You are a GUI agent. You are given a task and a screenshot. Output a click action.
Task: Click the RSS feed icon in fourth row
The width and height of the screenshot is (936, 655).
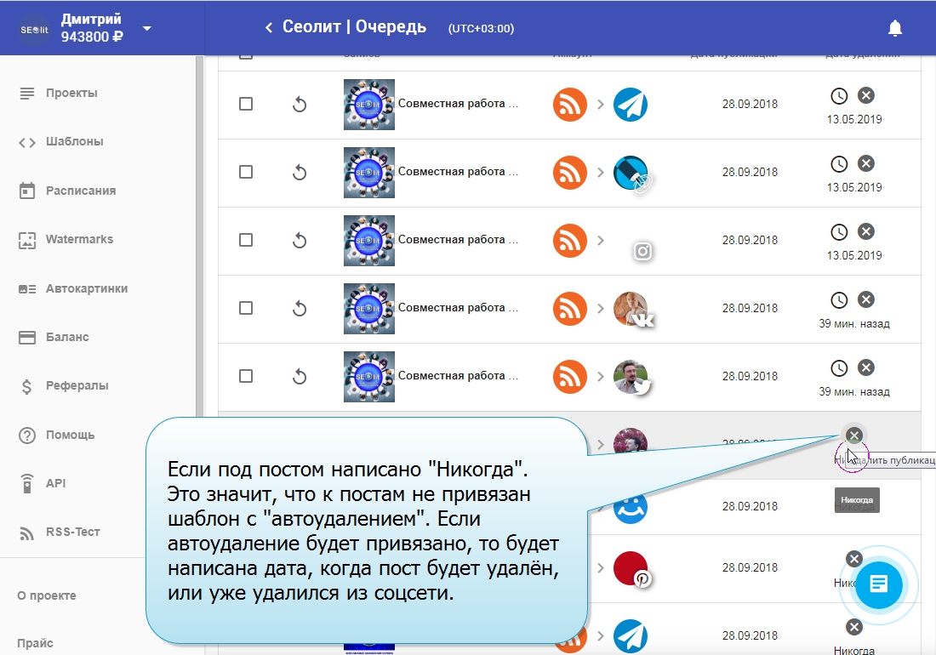pos(570,309)
